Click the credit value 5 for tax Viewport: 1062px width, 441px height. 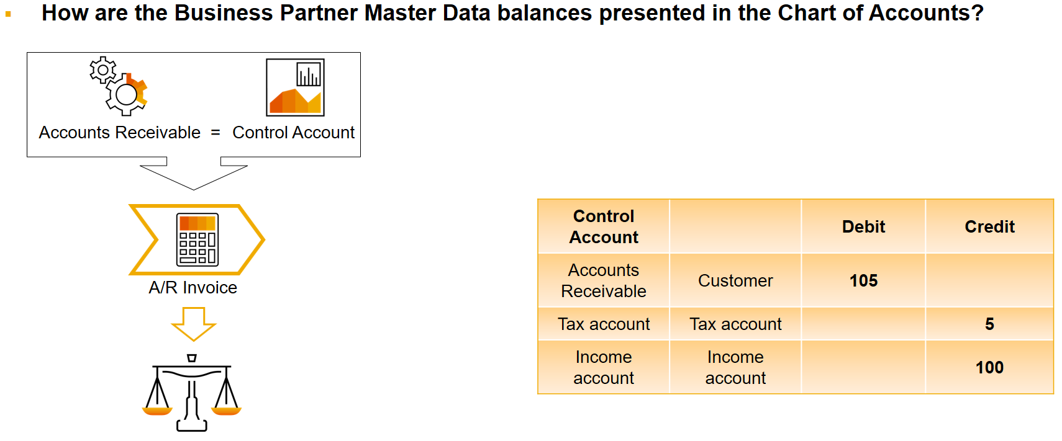[989, 324]
